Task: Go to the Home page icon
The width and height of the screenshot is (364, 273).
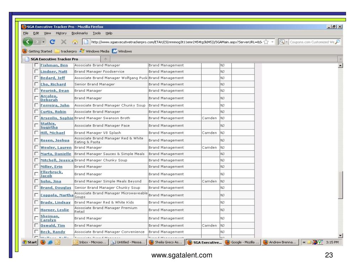Action: pyautogui.click(x=75, y=42)
